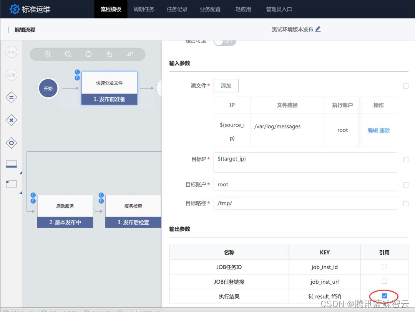The image size is (415, 312).
Task: Select the frame selection tool on canvas
Action: click(109, 54)
